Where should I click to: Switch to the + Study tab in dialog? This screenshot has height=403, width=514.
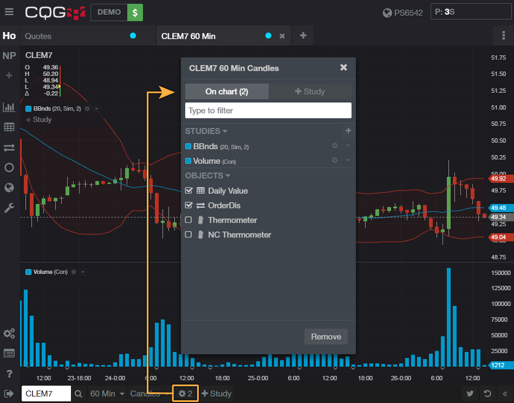[x=309, y=92]
